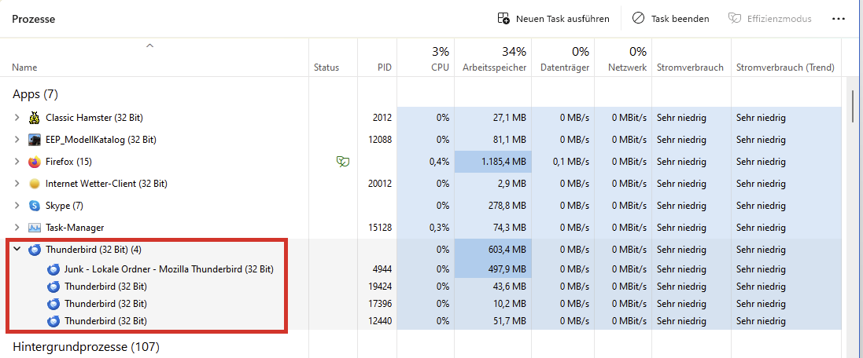Click the Thunderbird (32 Bit) (4) group icon
Viewport: 863px width, 358px height.
pyautogui.click(x=34, y=250)
